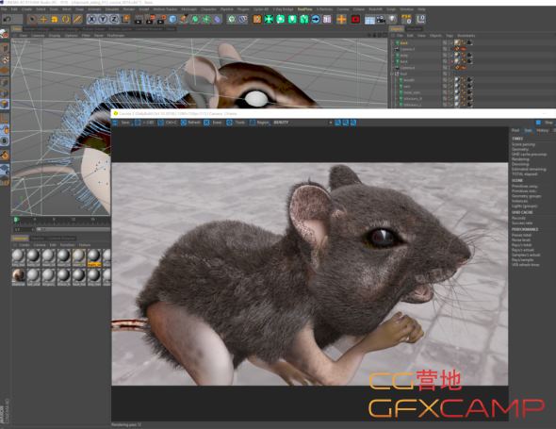Click the Save button in Corona VFB
The height and width of the screenshot is (429, 556).
point(122,123)
